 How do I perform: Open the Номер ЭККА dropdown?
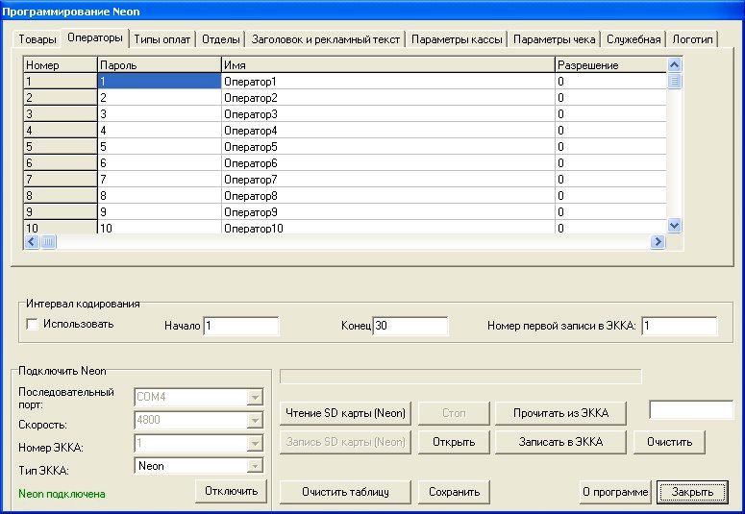(x=255, y=443)
